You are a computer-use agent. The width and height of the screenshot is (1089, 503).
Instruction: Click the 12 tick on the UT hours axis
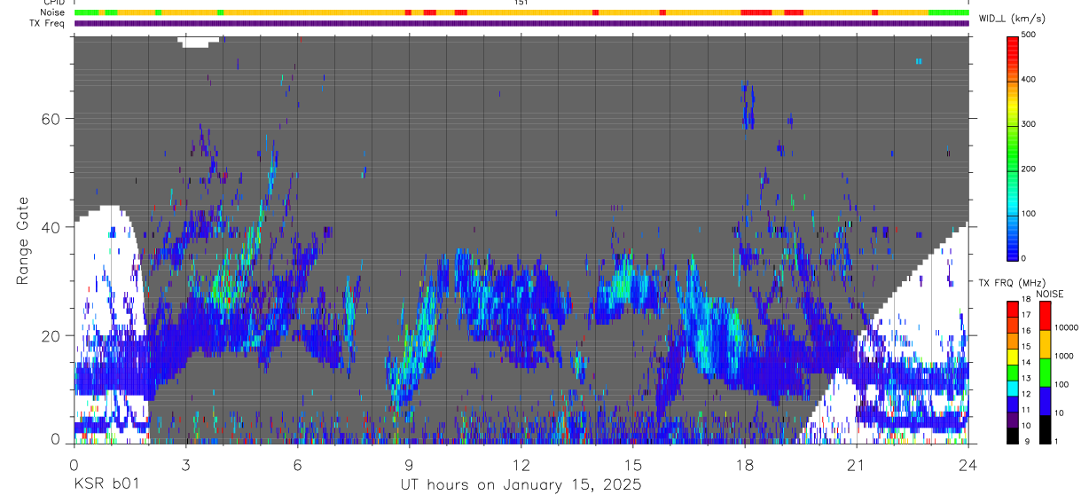(x=521, y=464)
